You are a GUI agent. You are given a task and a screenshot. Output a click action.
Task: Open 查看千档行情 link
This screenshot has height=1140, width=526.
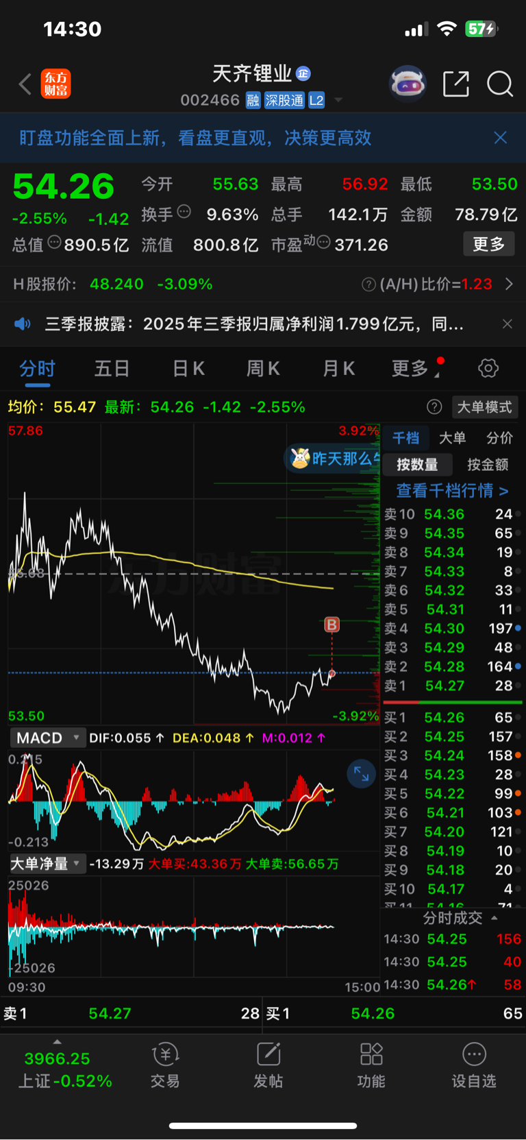[x=452, y=490]
